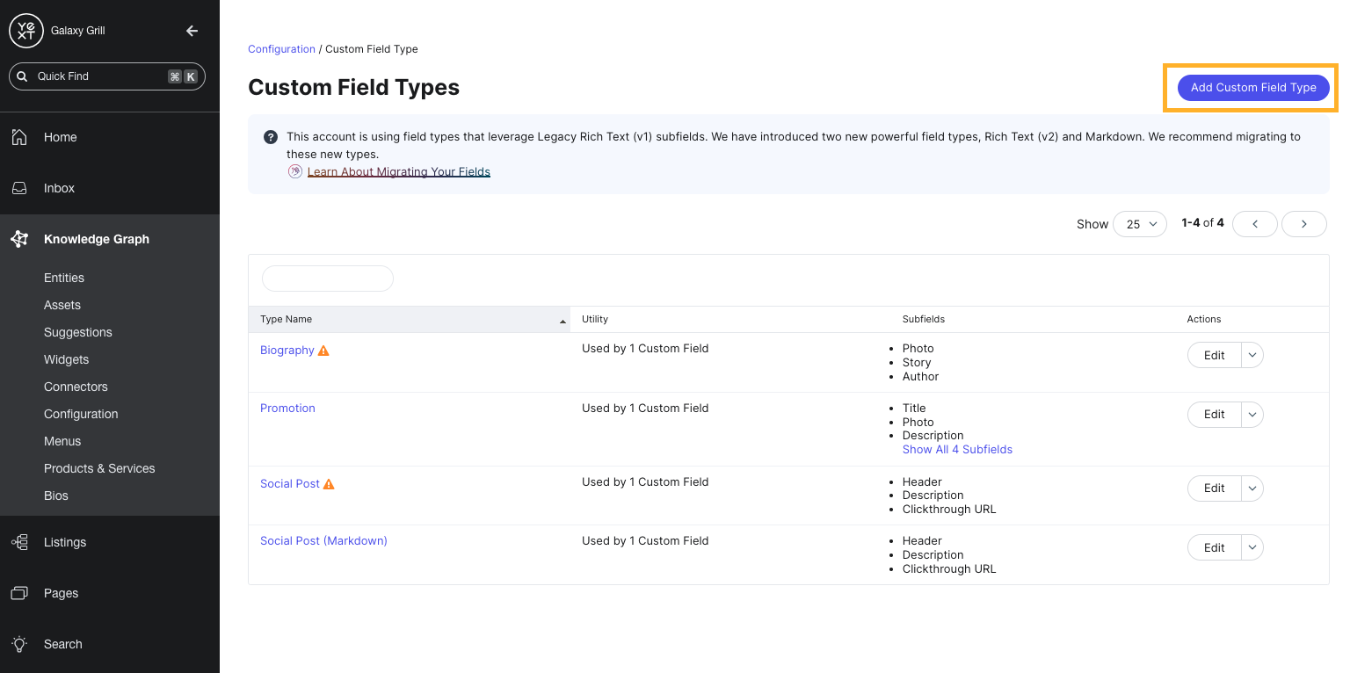Open the Show 25 per-page dropdown
Image resolution: width=1350 pixels, height=673 pixels.
[x=1140, y=224]
